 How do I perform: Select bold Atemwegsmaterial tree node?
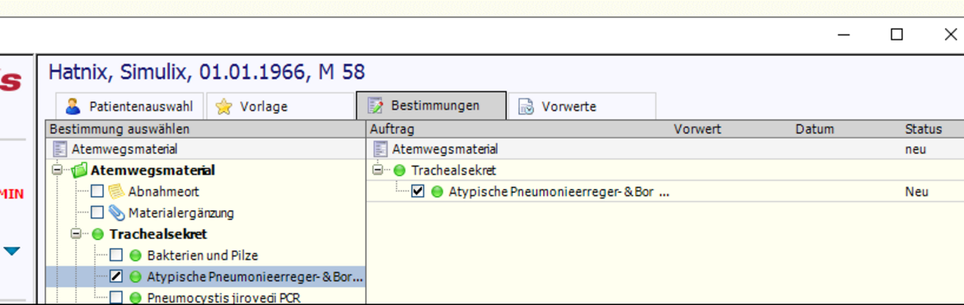click(153, 171)
